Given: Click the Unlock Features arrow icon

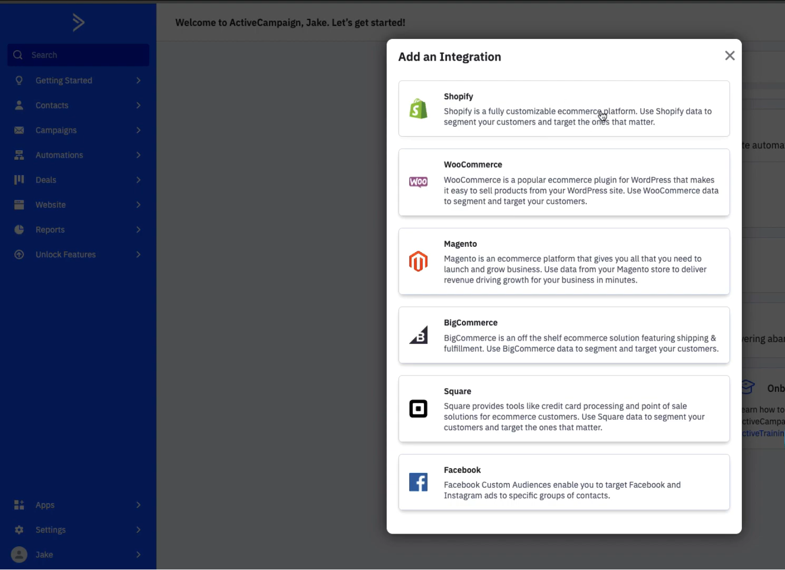Looking at the screenshot, I should 19,254.
